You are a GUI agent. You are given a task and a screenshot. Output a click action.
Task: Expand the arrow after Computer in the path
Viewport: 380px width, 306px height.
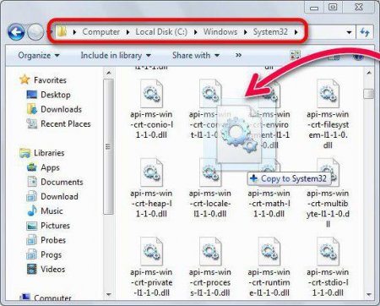(x=128, y=32)
